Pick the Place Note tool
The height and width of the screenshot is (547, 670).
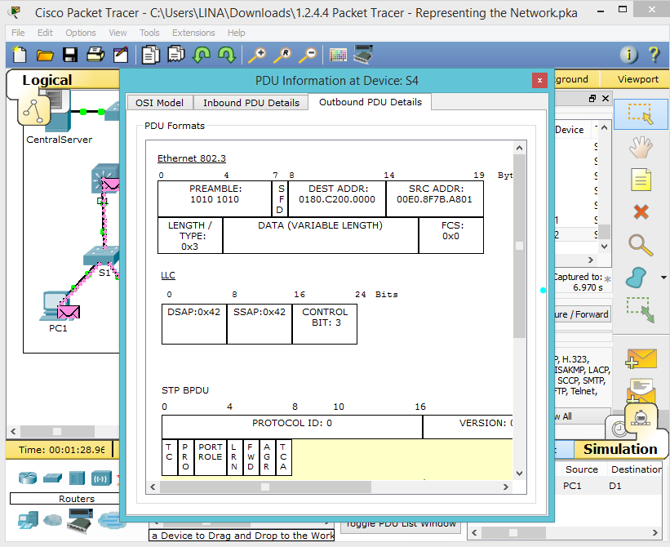coord(641,180)
